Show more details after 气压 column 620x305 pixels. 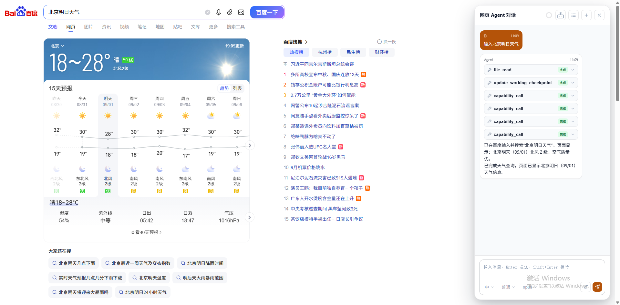pos(249,217)
